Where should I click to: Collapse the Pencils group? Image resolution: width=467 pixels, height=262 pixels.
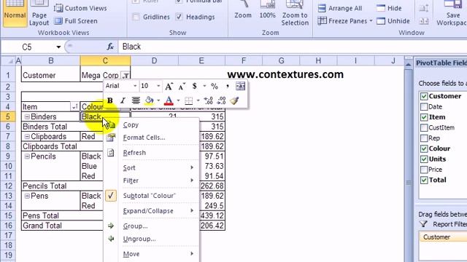coord(27,156)
